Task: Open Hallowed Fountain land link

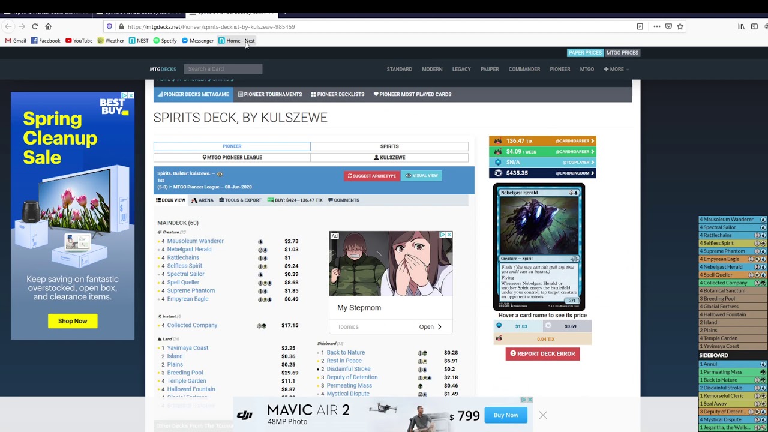Action: [191, 389]
